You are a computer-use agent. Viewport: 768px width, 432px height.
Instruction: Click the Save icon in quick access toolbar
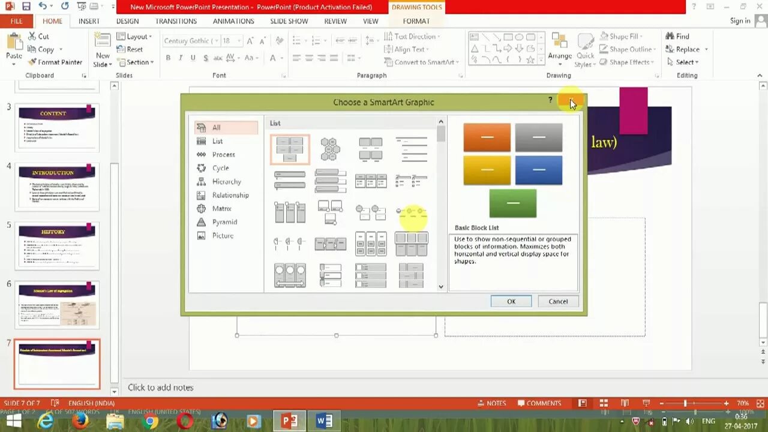[26, 7]
